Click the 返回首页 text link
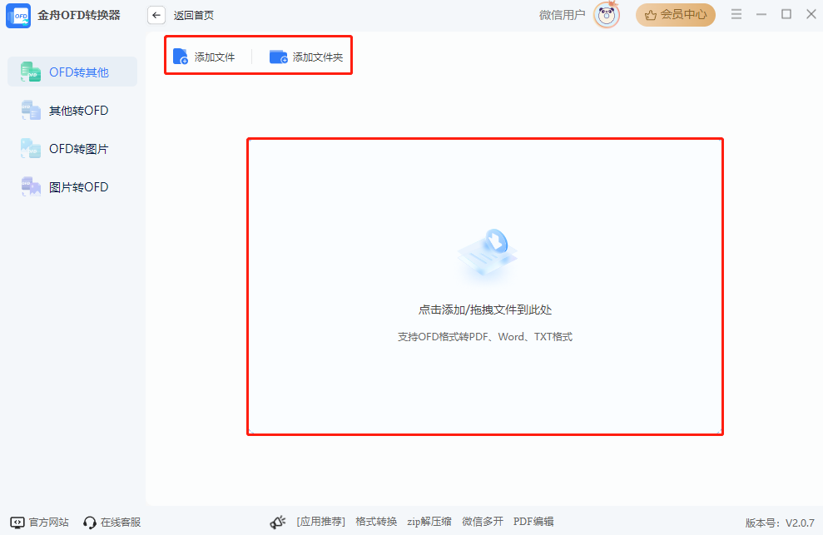The height and width of the screenshot is (535, 823). [194, 15]
